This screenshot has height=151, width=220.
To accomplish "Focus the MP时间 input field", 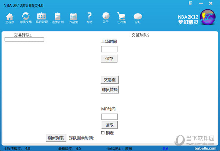I will tap(109, 117).
